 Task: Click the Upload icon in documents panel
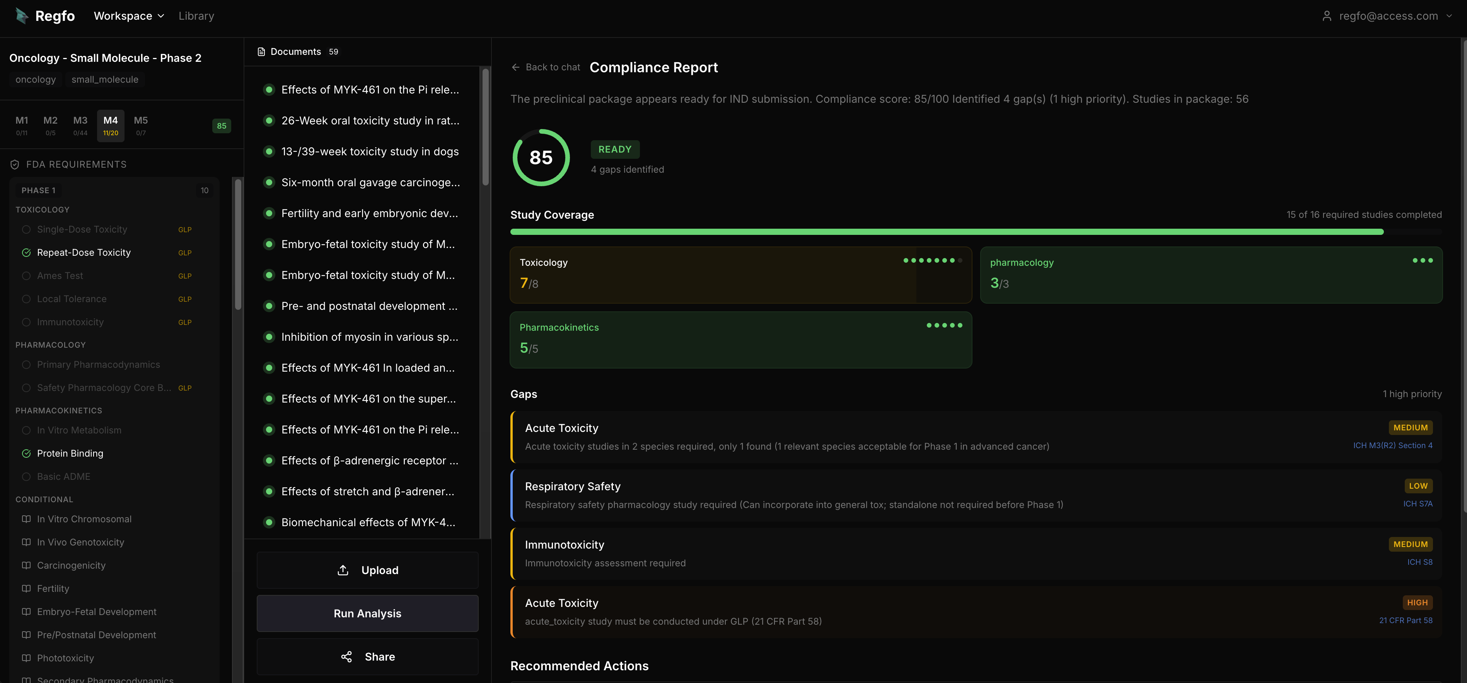point(343,570)
